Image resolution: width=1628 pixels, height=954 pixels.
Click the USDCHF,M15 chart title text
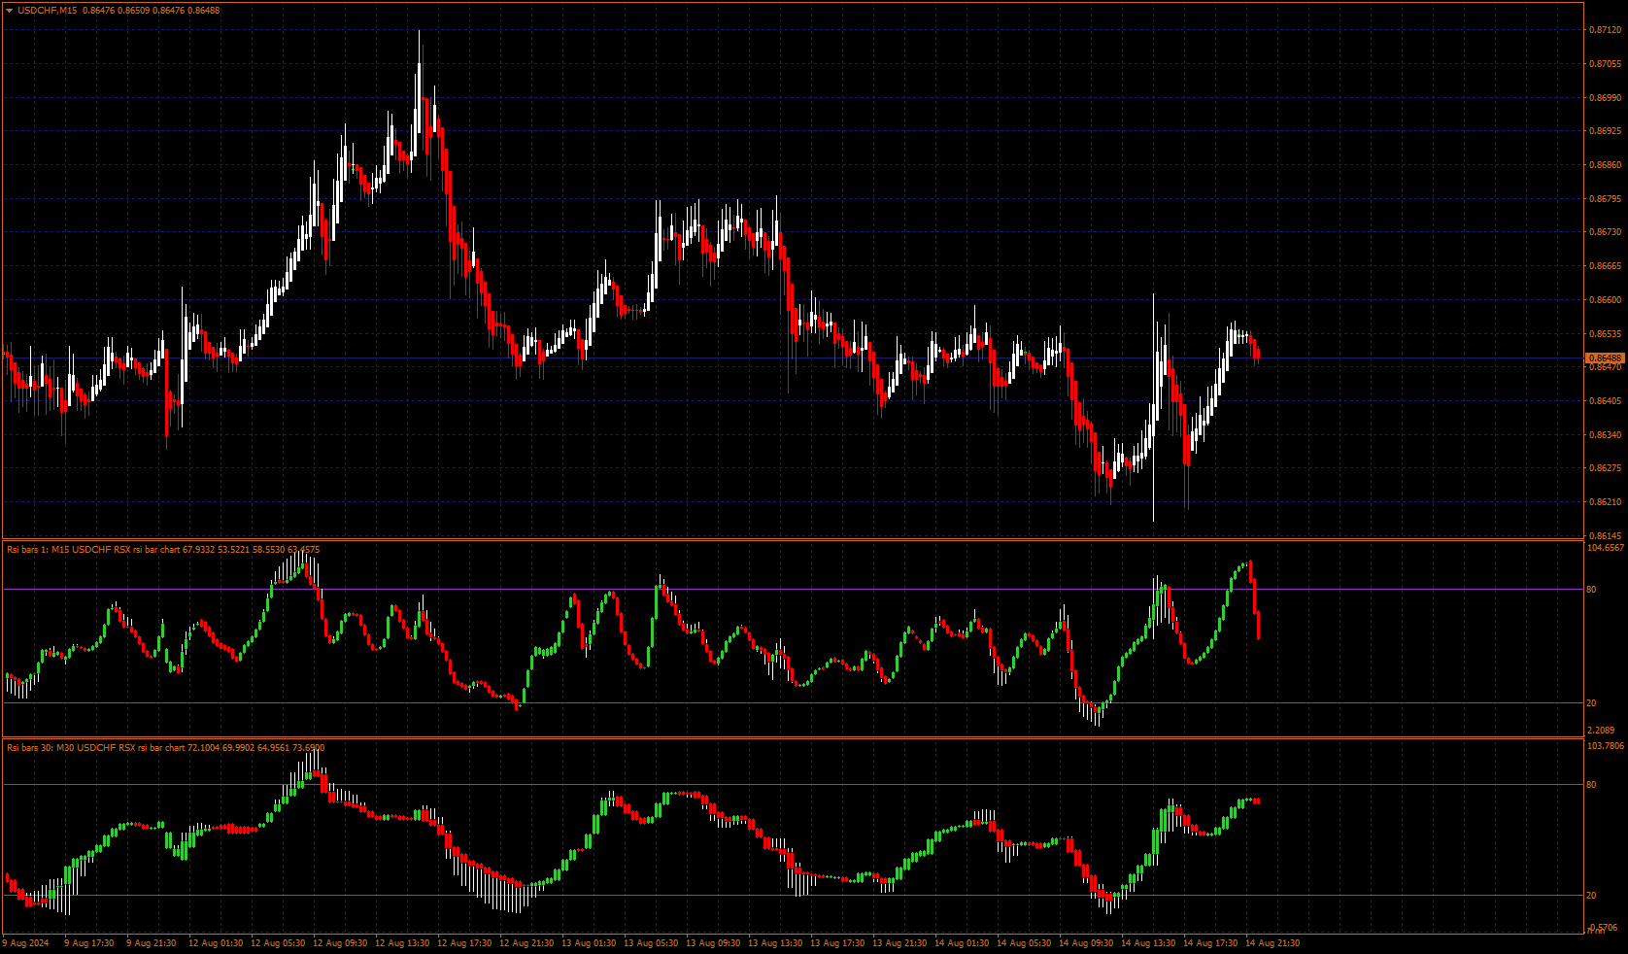click(x=49, y=11)
